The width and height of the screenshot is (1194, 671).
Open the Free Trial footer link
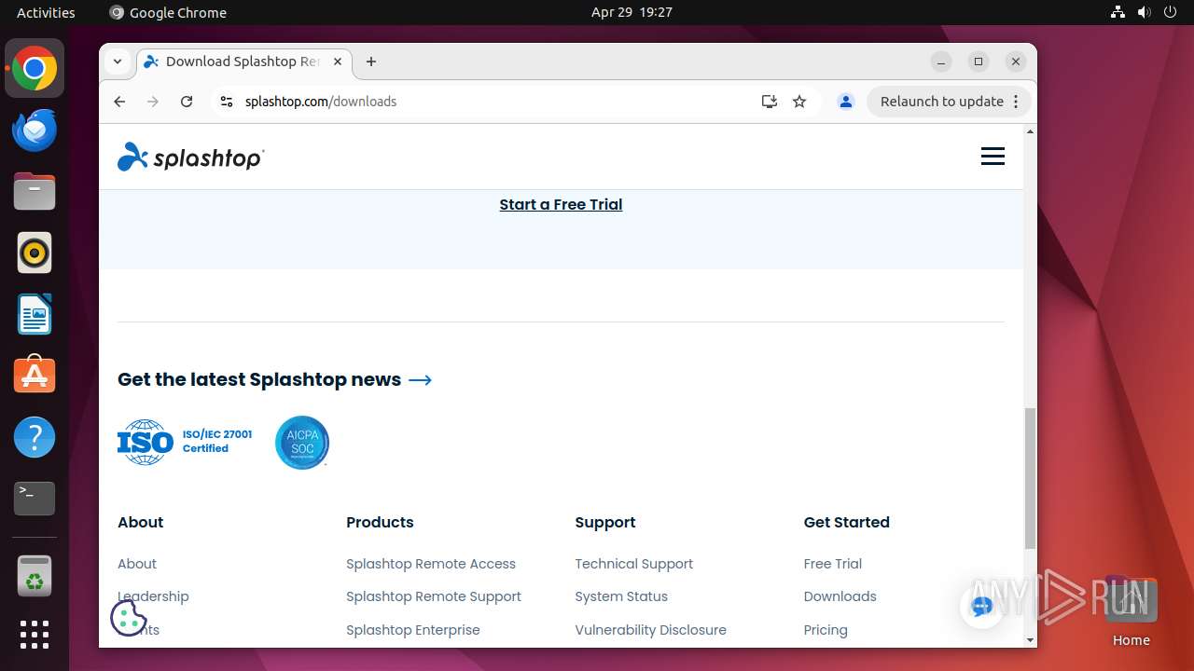833,564
